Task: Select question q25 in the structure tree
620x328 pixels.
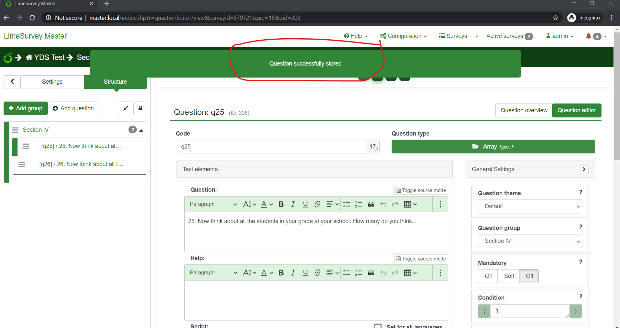Action: coord(81,146)
